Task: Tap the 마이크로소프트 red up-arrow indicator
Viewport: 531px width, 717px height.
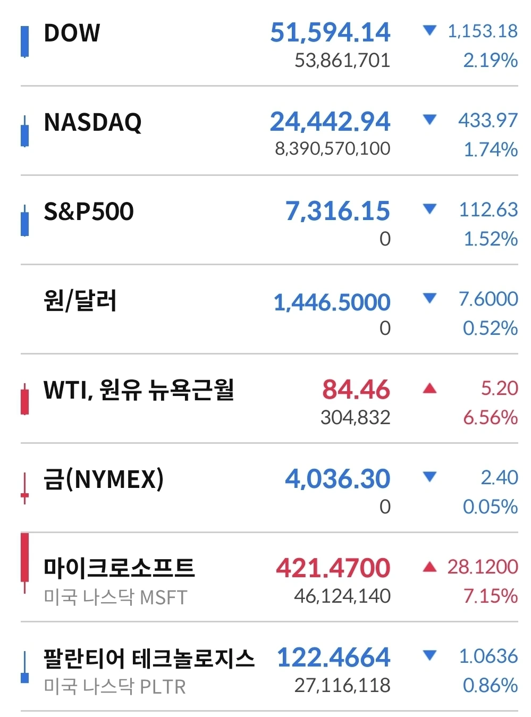Action: coord(429,567)
